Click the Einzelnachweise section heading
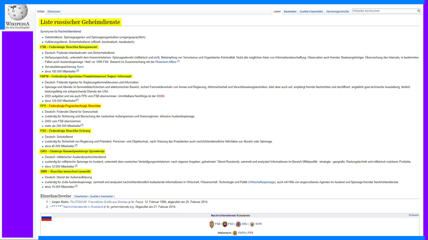Viewport: 428px width, 240px height. pos(56,196)
